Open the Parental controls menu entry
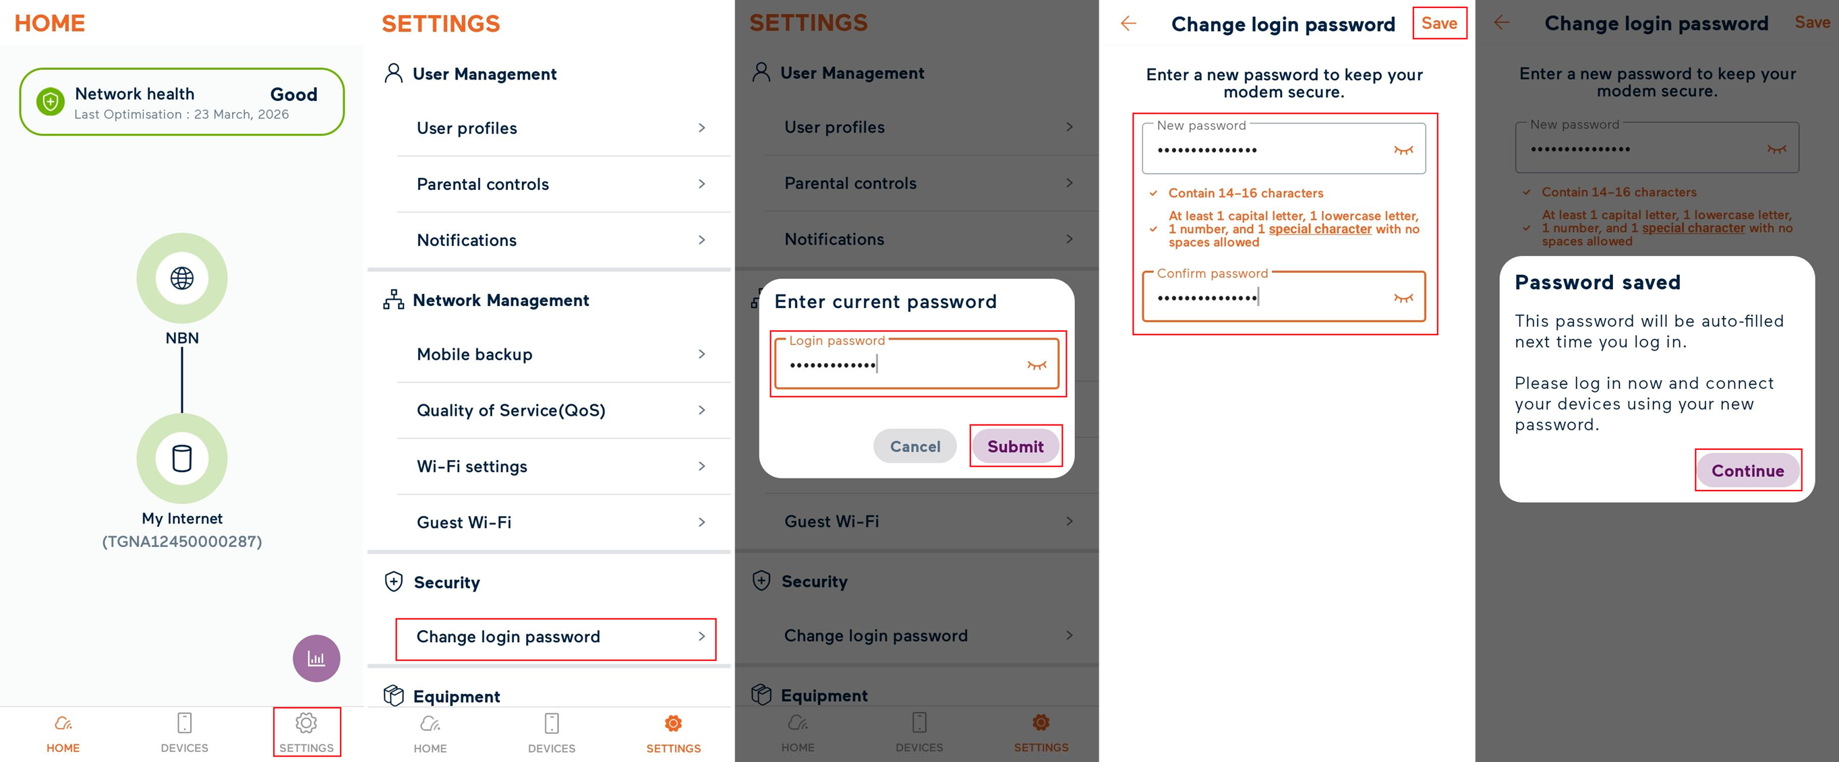 pyautogui.click(x=483, y=184)
